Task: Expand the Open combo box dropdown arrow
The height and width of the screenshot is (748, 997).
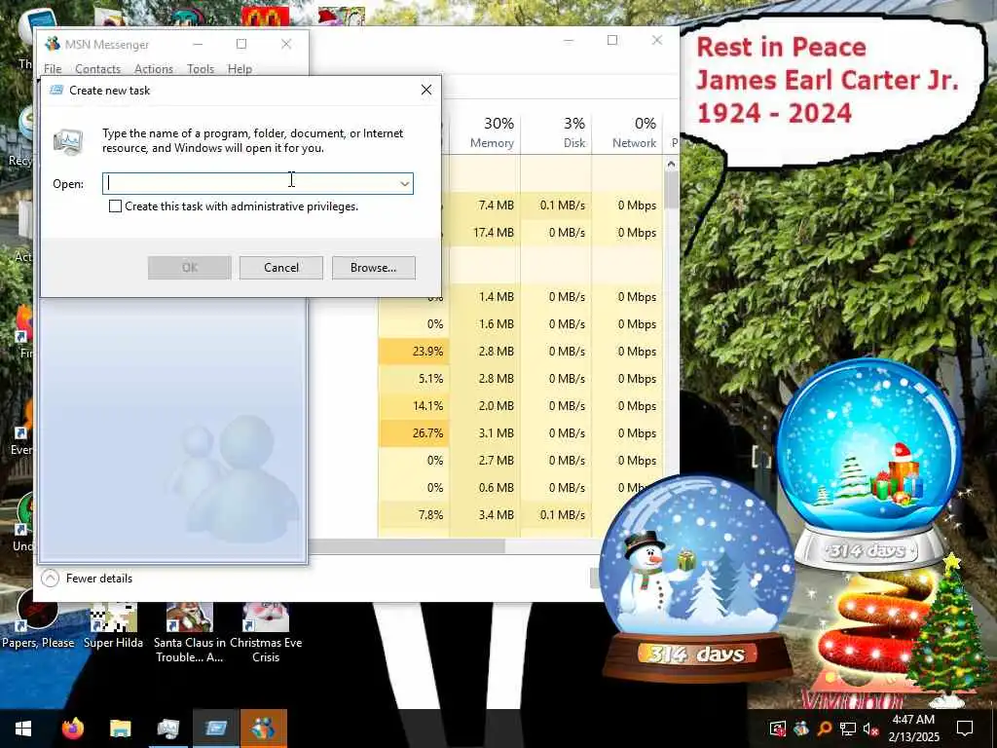Action: pos(404,184)
